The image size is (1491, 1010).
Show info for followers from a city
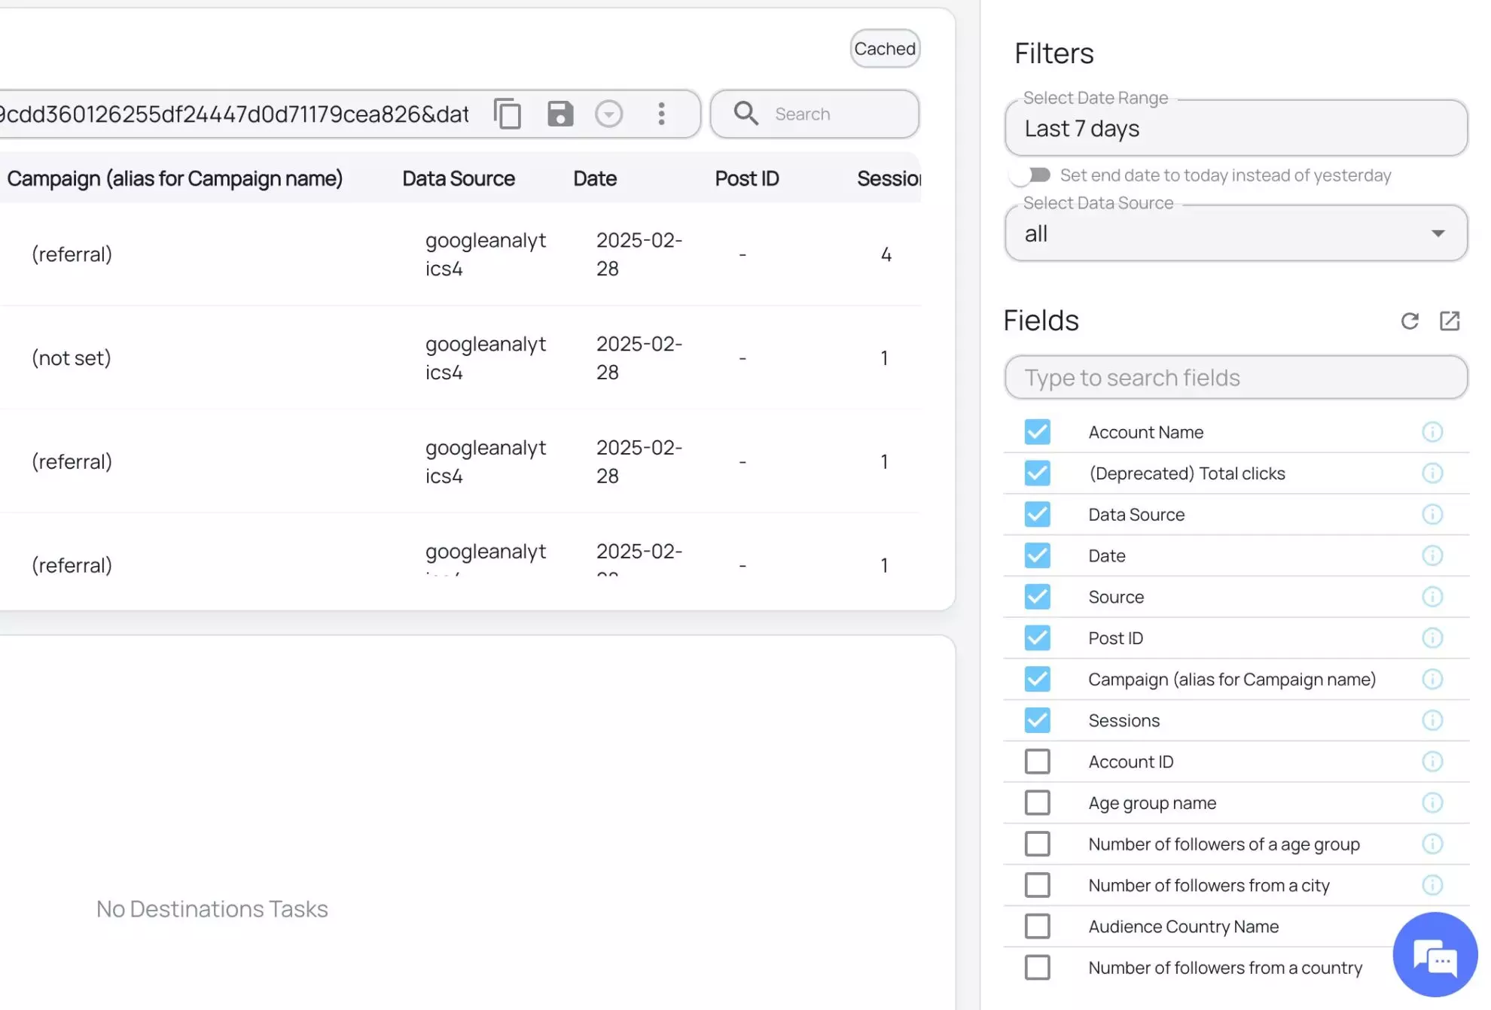click(1432, 885)
